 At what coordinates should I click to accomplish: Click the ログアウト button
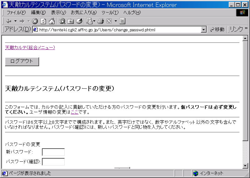(22, 61)
